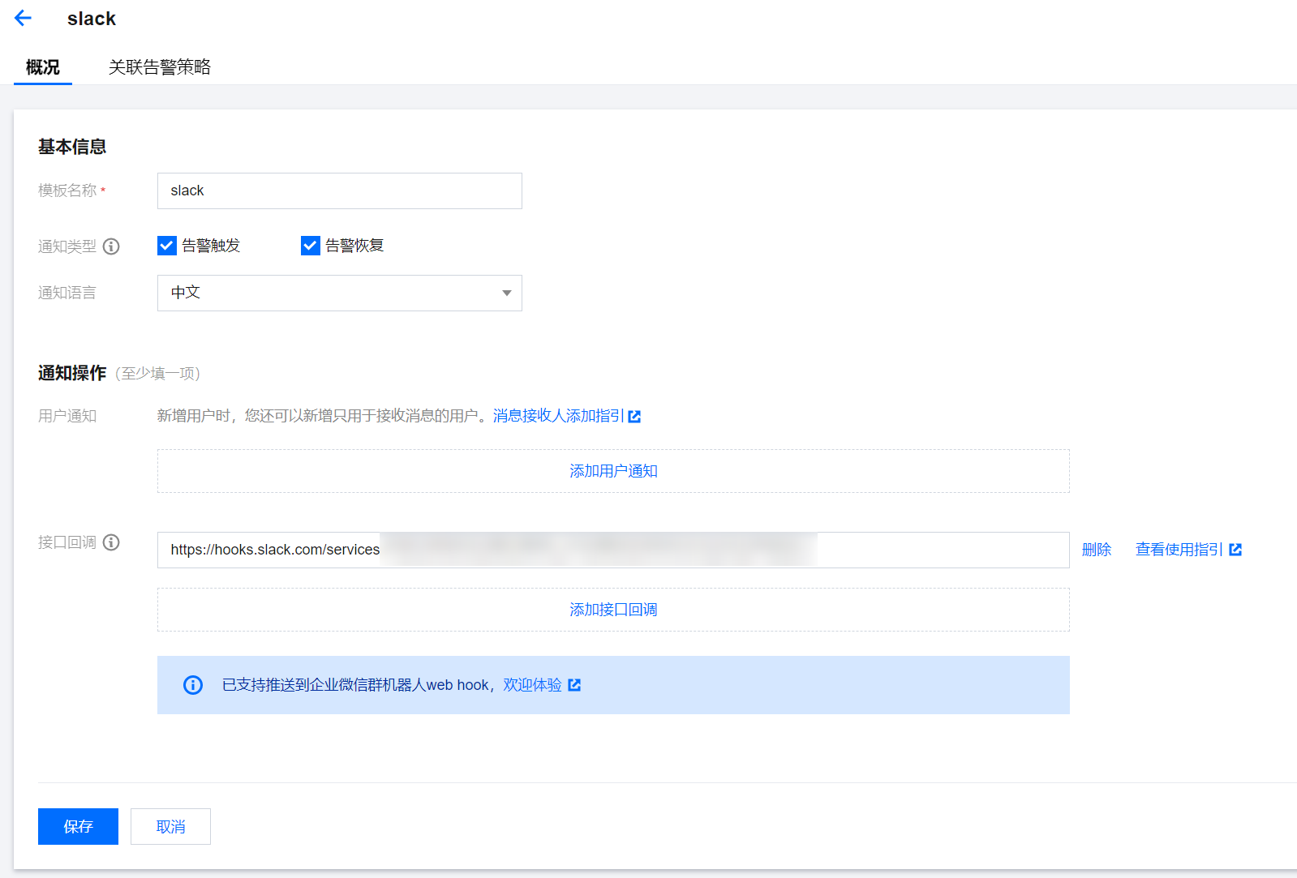
Task: Open external link icon beside 欢迎体验
Action: pyautogui.click(x=574, y=685)
